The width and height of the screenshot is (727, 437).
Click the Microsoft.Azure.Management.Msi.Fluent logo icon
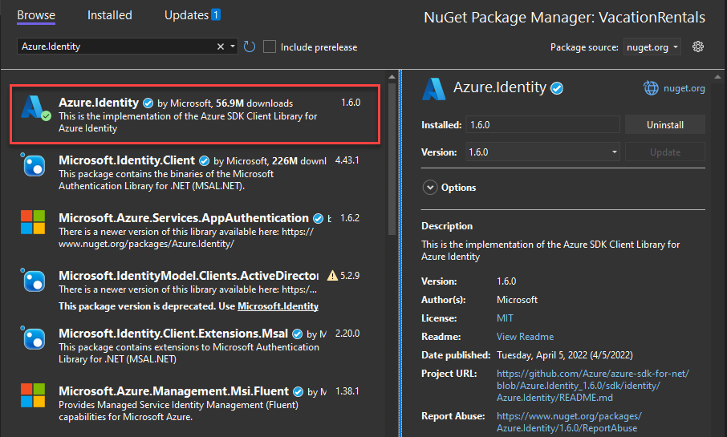click(35, 396)
